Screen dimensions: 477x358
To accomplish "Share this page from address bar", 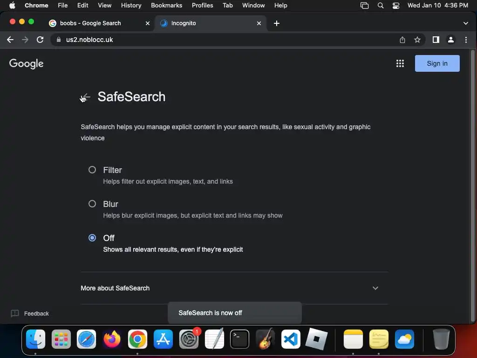I will pyautogui.click(x=402, y=40).
